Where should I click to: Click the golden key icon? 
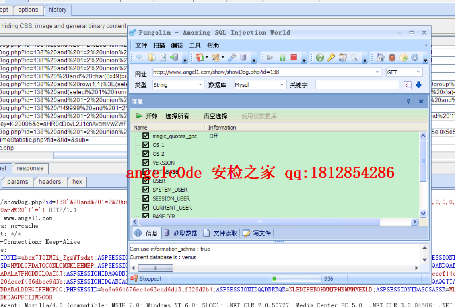(331, 57)
